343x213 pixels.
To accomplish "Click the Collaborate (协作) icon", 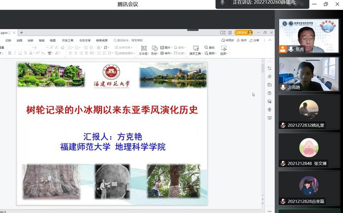I will pos(242,40).
